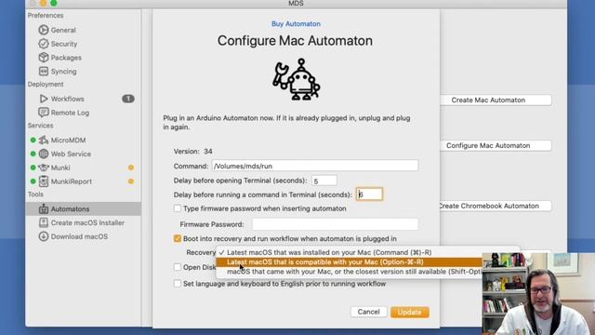Screen dimensions: 595x335
Task: Click the Remote Log speech icon
Action: [44, 113]
